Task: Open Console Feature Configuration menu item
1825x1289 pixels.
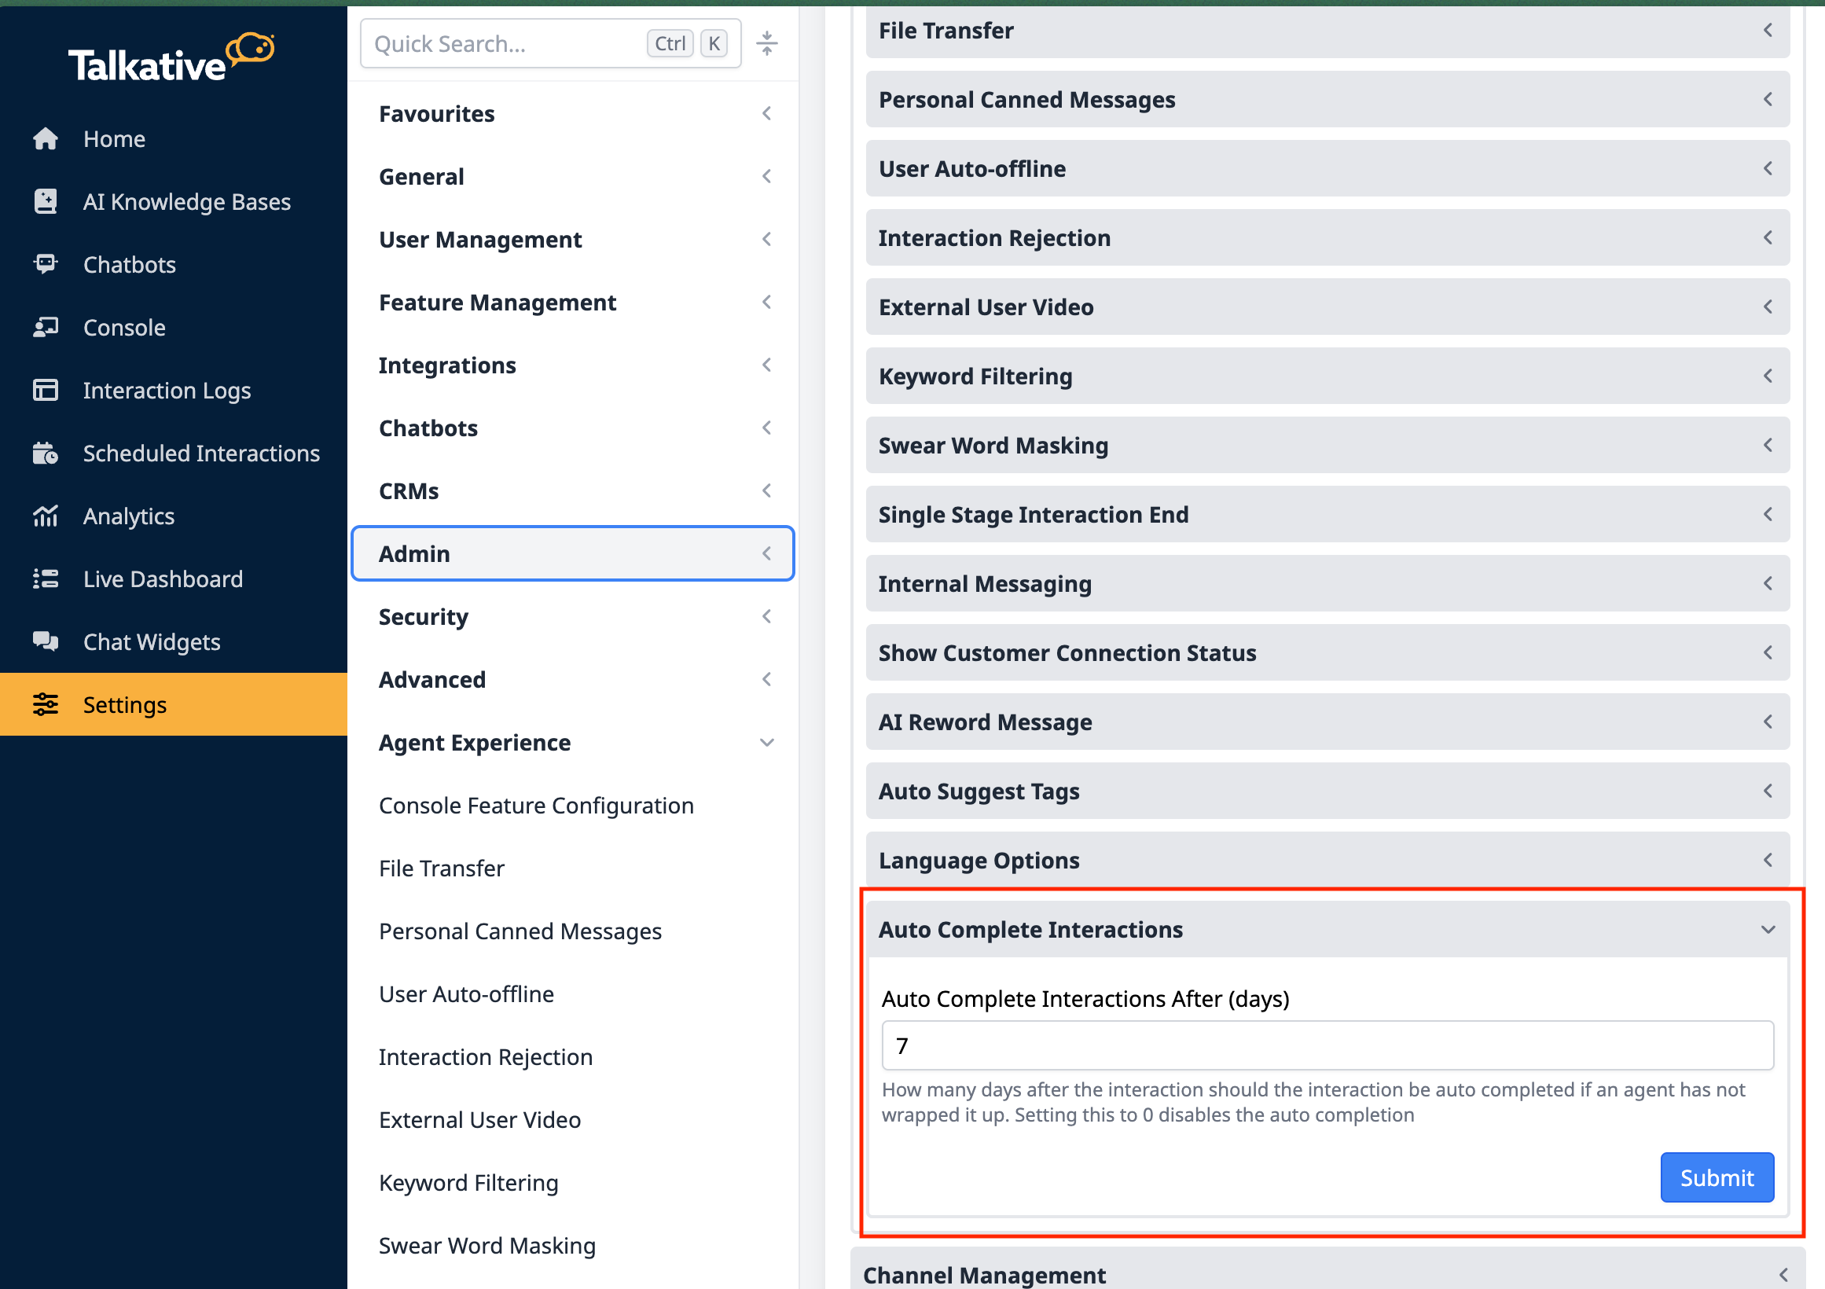Action: pos(536,805)
